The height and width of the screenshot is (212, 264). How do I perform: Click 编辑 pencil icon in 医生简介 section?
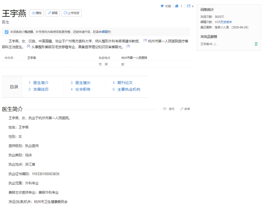pyautogui.click(x=182, y=109)
